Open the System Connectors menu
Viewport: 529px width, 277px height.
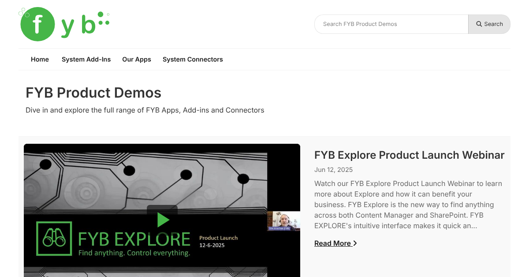tap(193, 59)
